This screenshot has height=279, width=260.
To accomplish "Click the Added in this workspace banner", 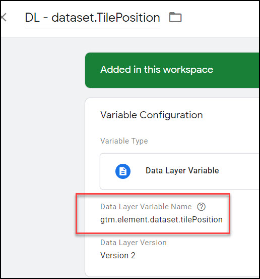I will [x=172, y=70].
